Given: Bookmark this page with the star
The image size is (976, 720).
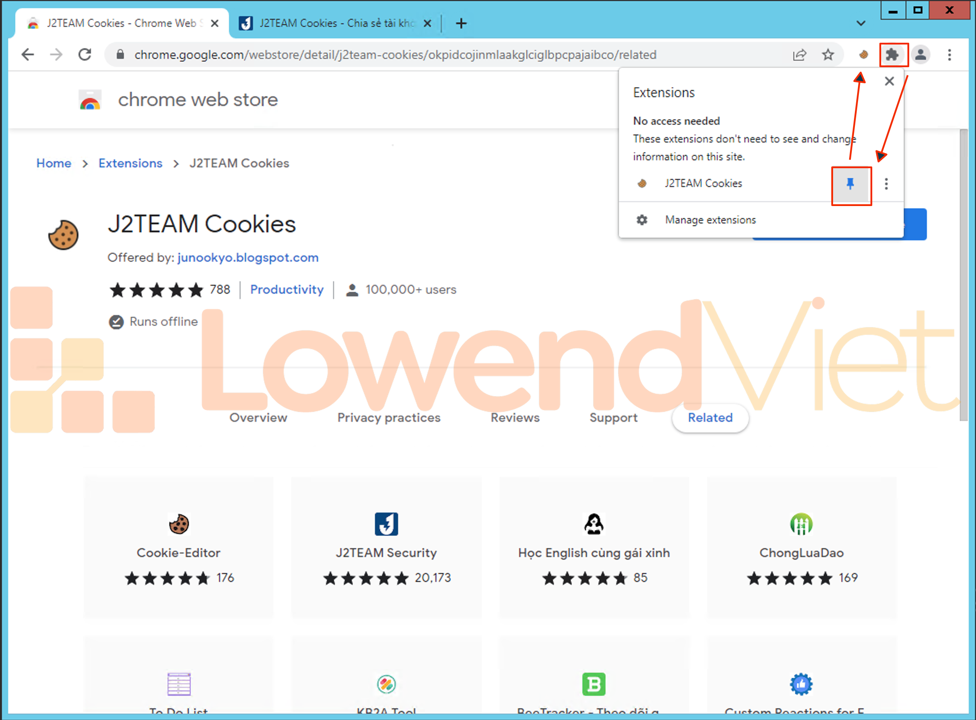Looking at the screenshot, I should tap(828, 55).
